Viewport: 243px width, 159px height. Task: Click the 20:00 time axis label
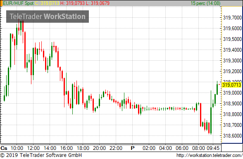coord(99,148)
